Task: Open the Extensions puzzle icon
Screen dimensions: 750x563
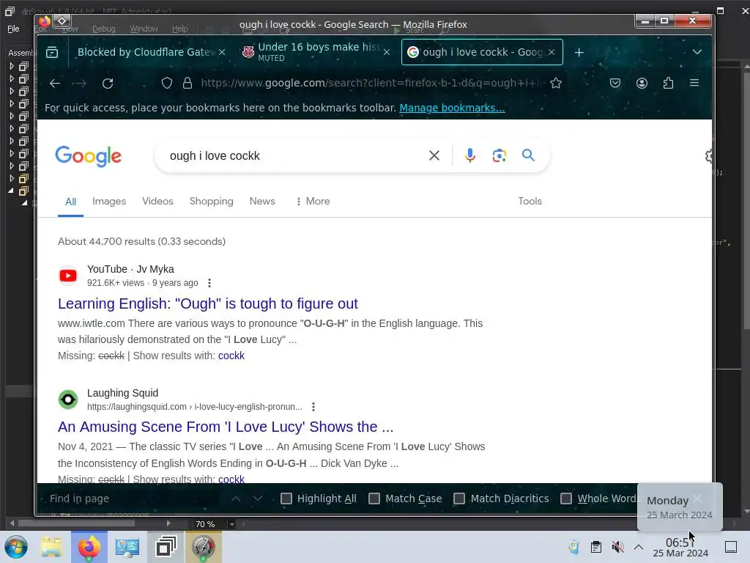Action: (668, 84)
